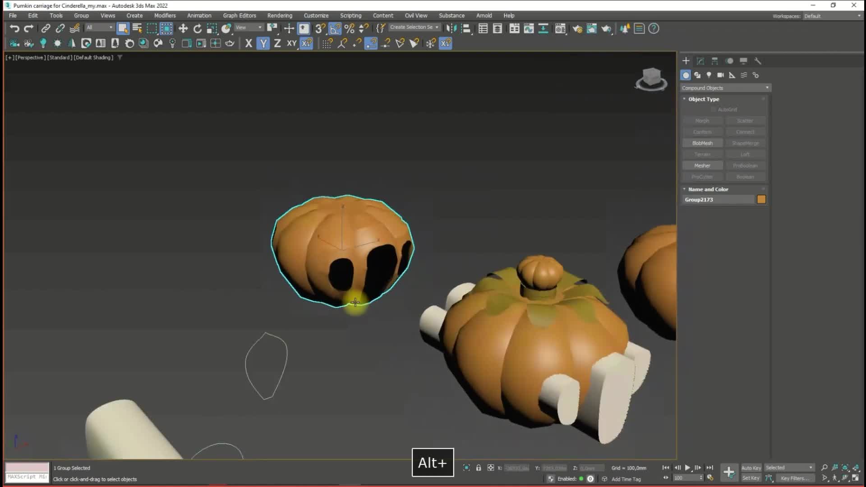Click the Percent Snap toggle icon
Image resolution: width=866 pixels, height=487 pixels.
coord(349,29)
